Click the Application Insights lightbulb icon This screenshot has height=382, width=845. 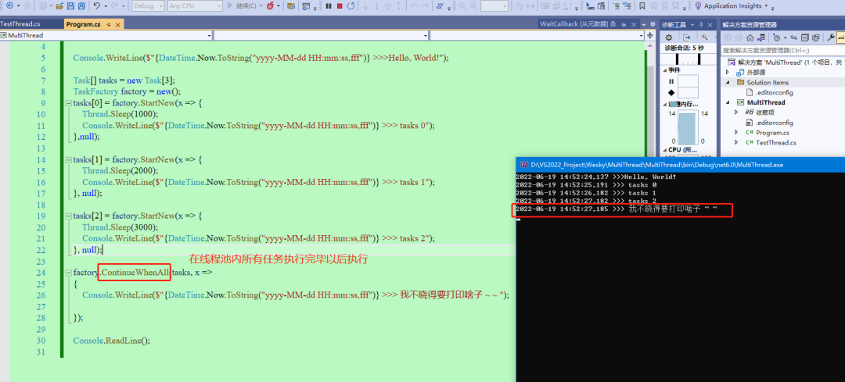click(698, 6)
